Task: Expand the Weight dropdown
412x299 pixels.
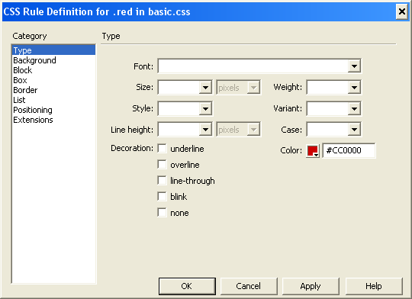Action: click(x=354, y=87)
